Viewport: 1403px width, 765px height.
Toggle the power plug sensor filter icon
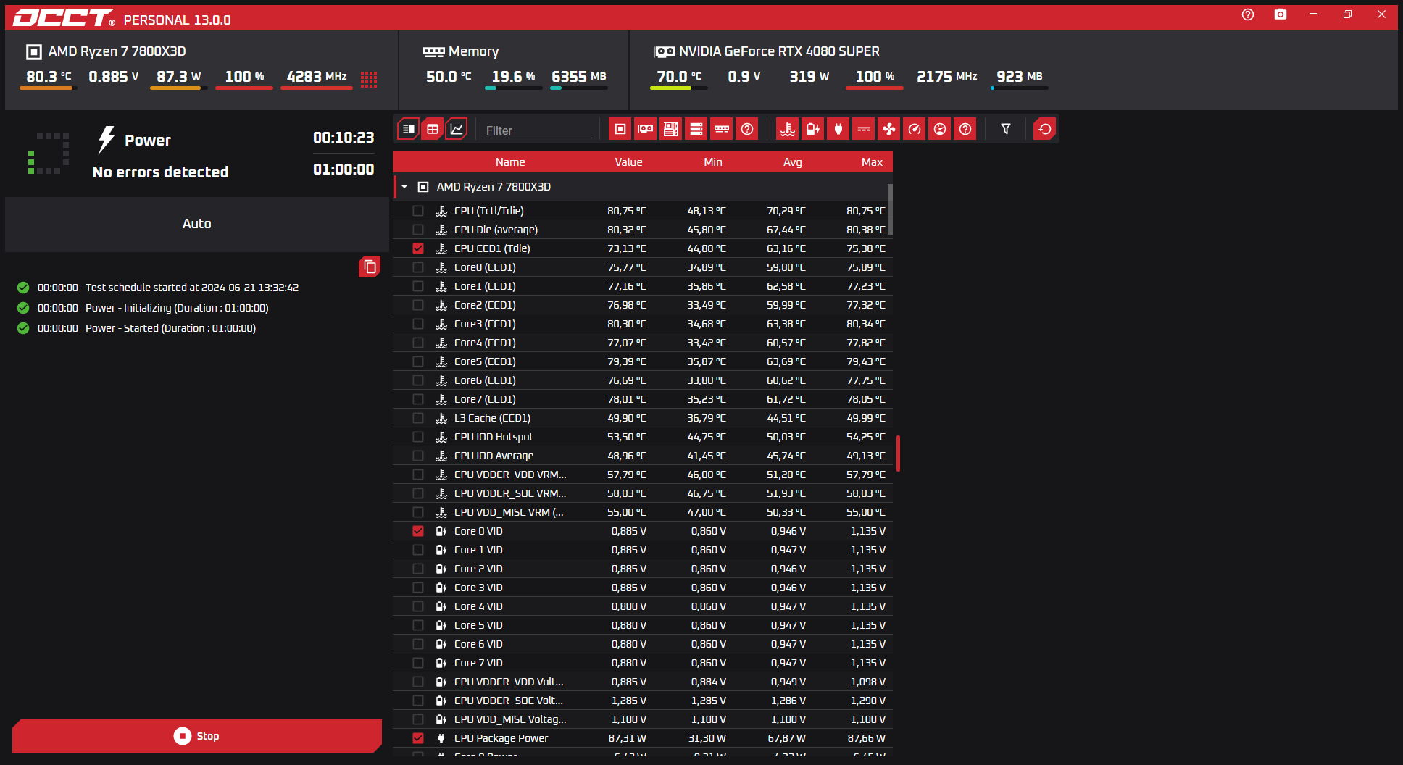(x=838, y=129)
